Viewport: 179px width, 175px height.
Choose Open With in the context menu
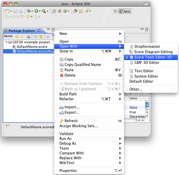pyautogui.click(x=89, y=46)
